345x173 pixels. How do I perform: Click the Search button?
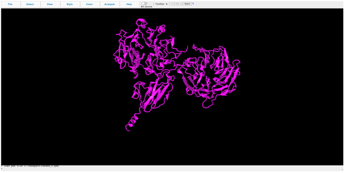coord(187,4)
